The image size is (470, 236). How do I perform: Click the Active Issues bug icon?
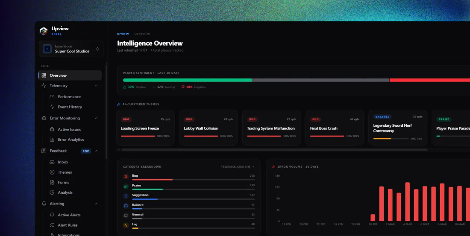tap(52, 129)
